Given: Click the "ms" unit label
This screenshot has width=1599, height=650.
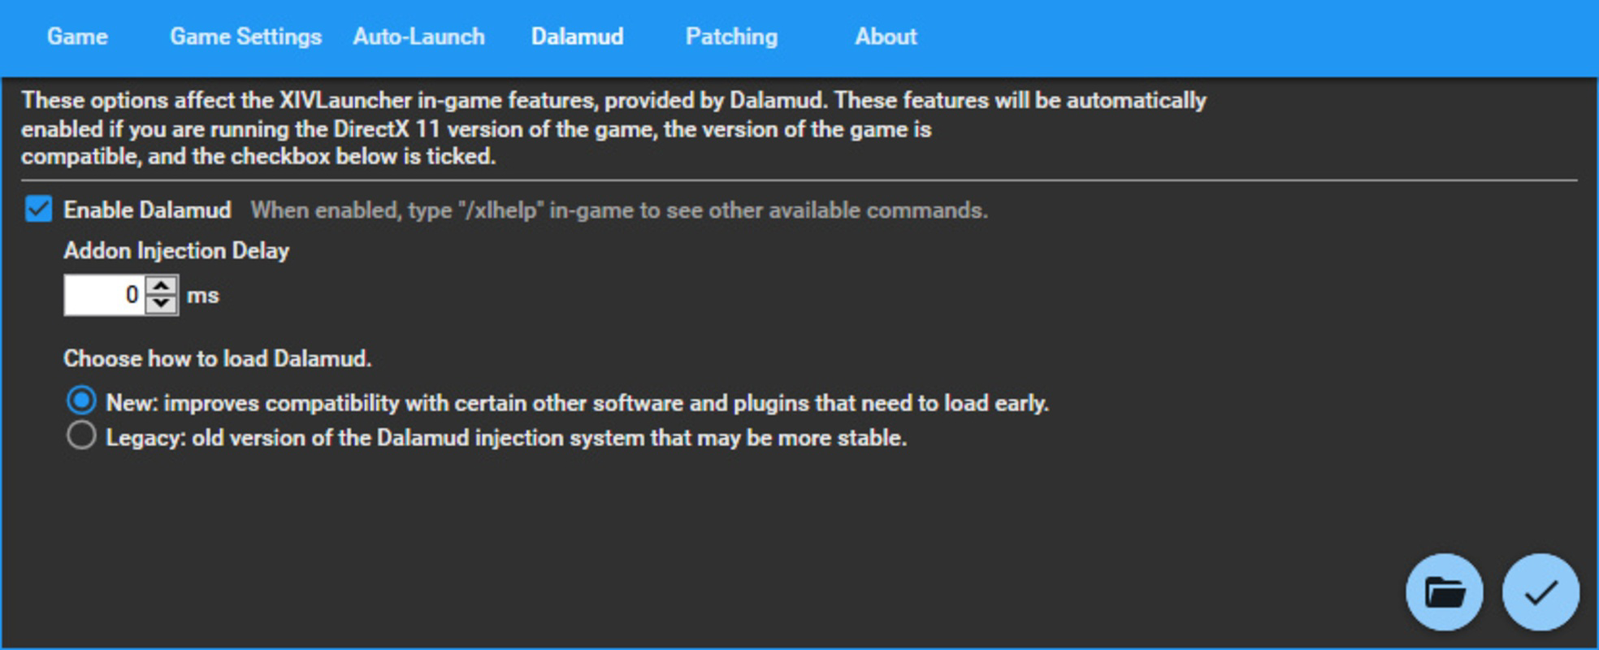Looking at the screenshot, I should click(203, 295).
